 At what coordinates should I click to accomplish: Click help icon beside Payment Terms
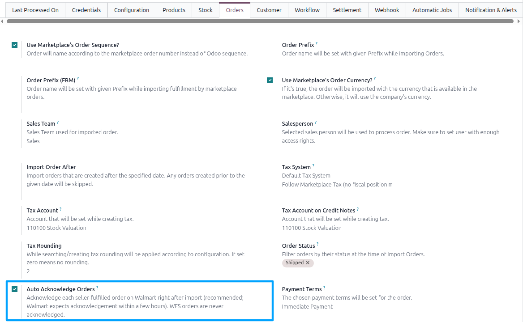tap(324, 288)
